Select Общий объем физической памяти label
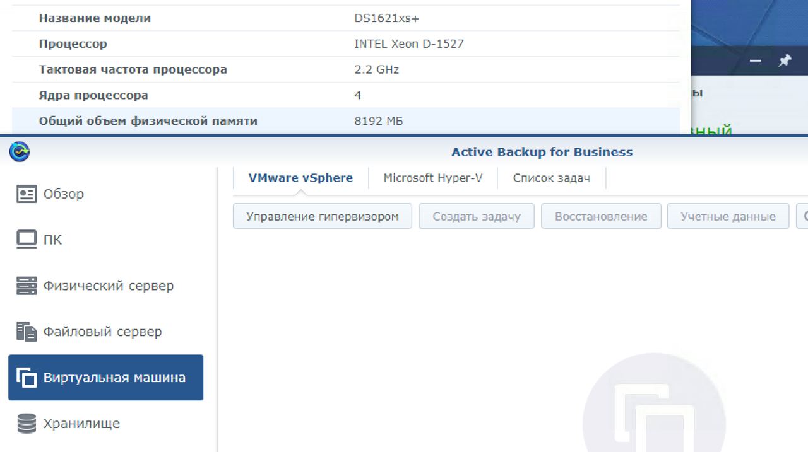 pyautogui.click(x=148, y=121)
